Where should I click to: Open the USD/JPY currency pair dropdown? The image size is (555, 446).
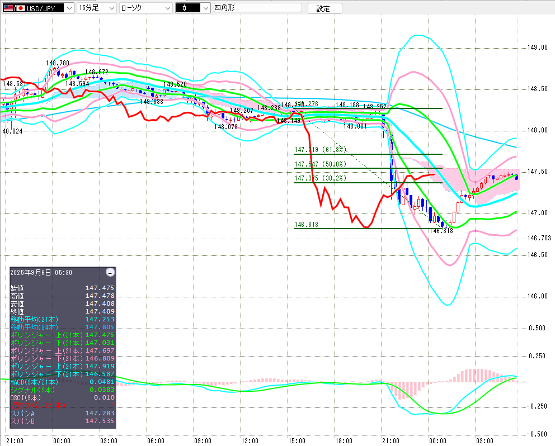point(69,8)
